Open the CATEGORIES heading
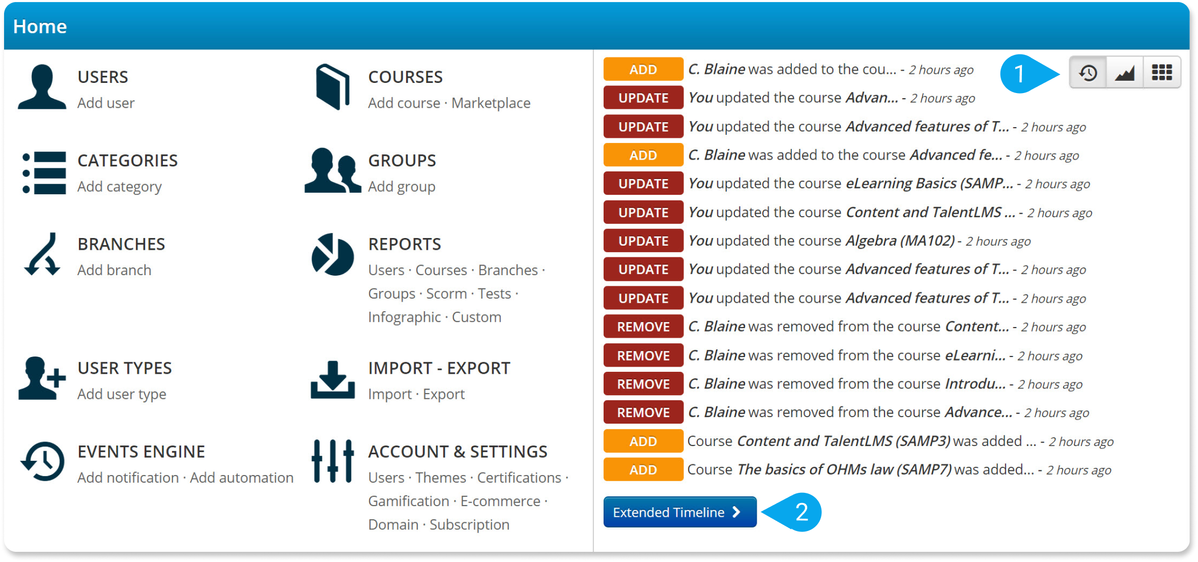The width and height of the screenshot is (1198, 562). (127, 160)
